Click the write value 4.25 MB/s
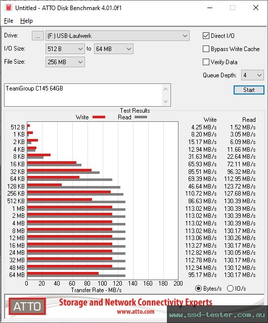 [204, 127]
